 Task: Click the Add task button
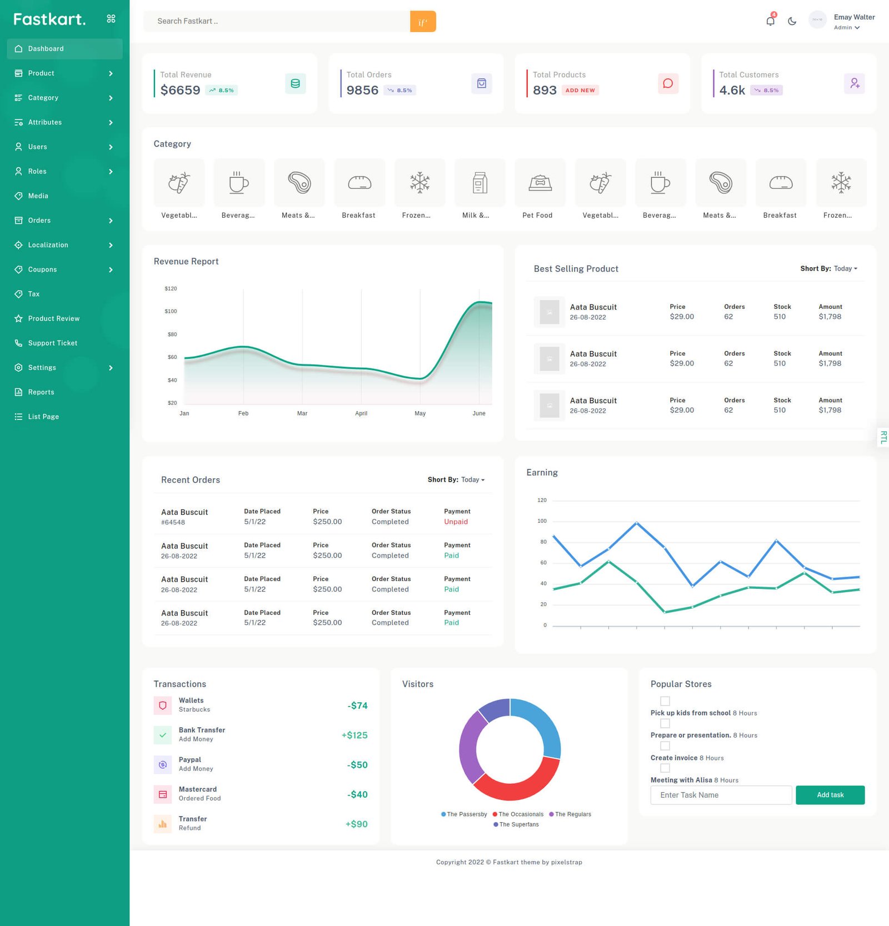tap(830, 795)
